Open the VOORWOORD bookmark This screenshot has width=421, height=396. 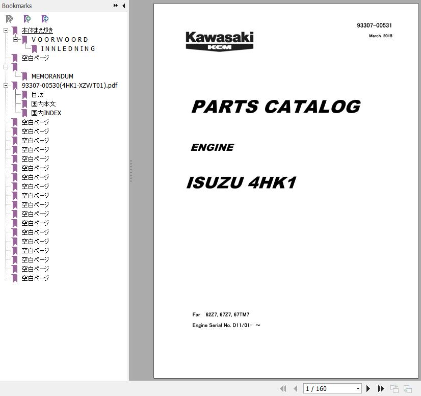[60, 39]
